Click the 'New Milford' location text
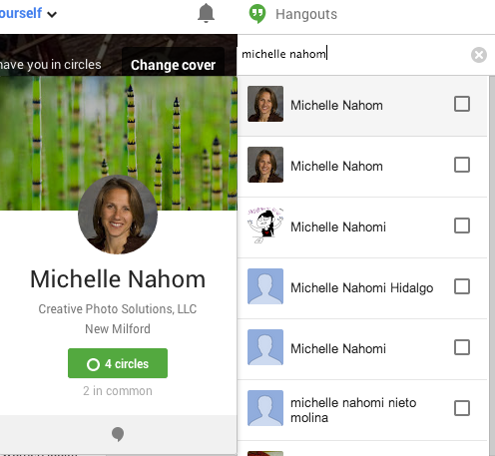The image size is (495, 456). pos(118,329)
